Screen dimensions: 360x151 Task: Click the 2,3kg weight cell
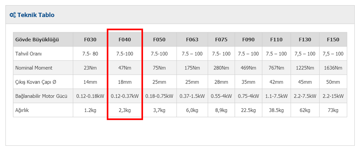tap(125, 110)
